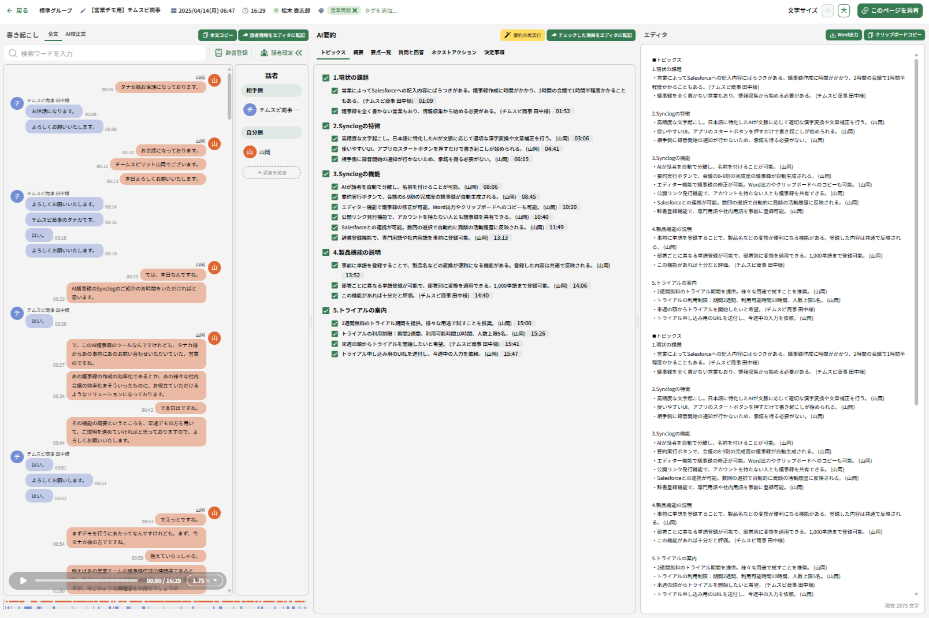The width and height of the screenshot is (929, 618).
Task: Click the 本文コピー copy button
Action: 217,35
